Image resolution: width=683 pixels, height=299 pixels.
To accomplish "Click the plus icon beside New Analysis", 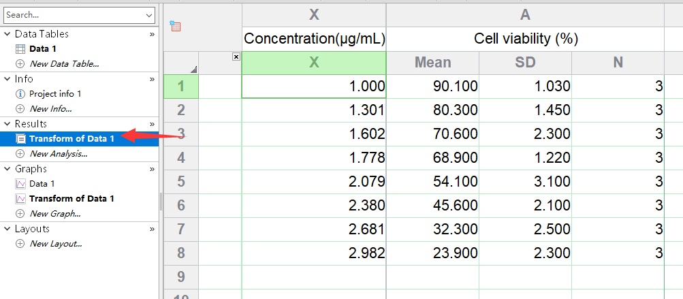I will click(x=20, y=154).
